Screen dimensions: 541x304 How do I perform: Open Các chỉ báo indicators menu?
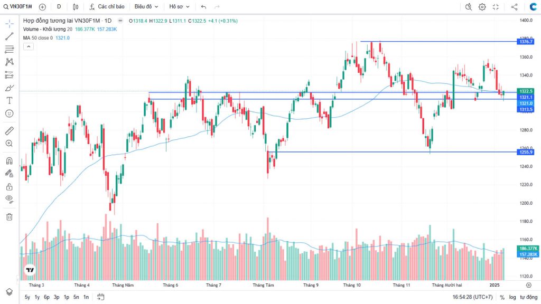(107, 7)
